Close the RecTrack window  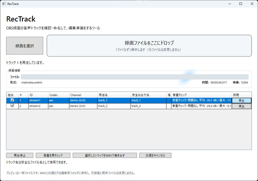pyautogui.click(x=252, y=4)
